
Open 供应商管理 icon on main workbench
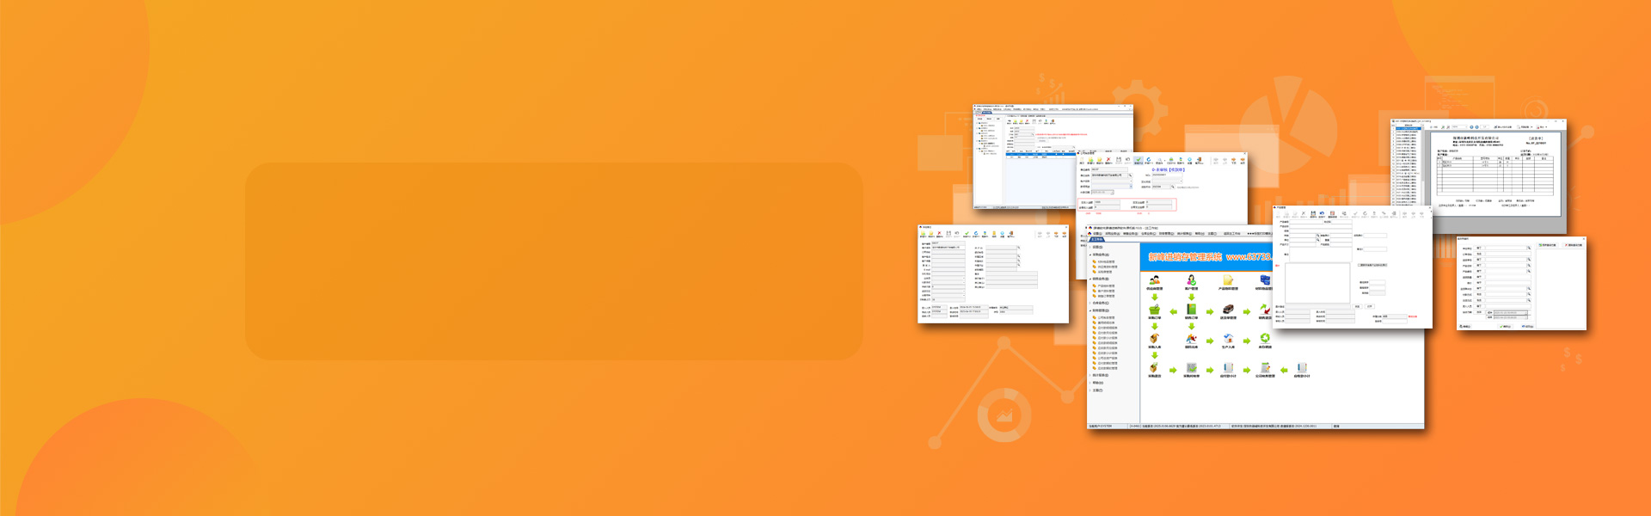pos(1155,279)
